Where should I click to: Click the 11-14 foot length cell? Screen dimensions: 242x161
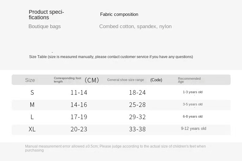79,93
